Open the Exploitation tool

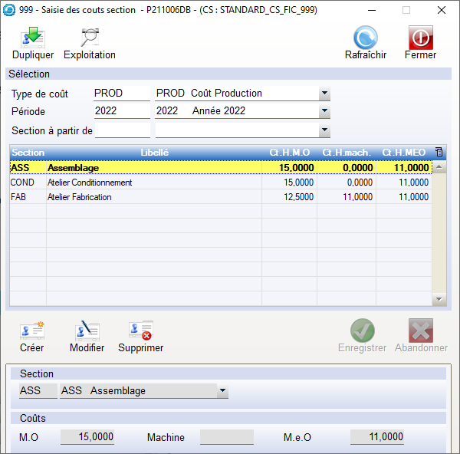pyautogui.click(x=90, y=38)
